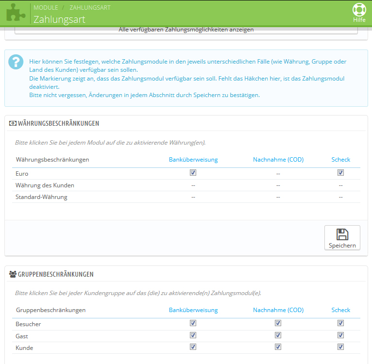Toggle Besucher checkbox for Nachnahme (COD)
Screen dimensions: 372x364
[278, 323]
